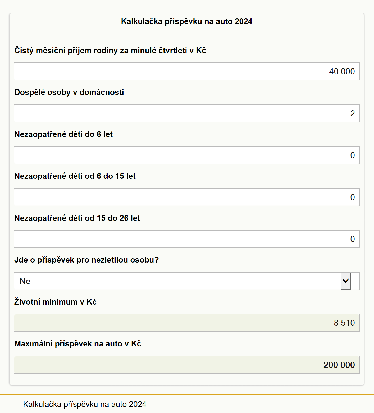Screen dimensions: 374x413
Task: Click the Životní minimum result field 8 510
Action: tap(187, 323)
